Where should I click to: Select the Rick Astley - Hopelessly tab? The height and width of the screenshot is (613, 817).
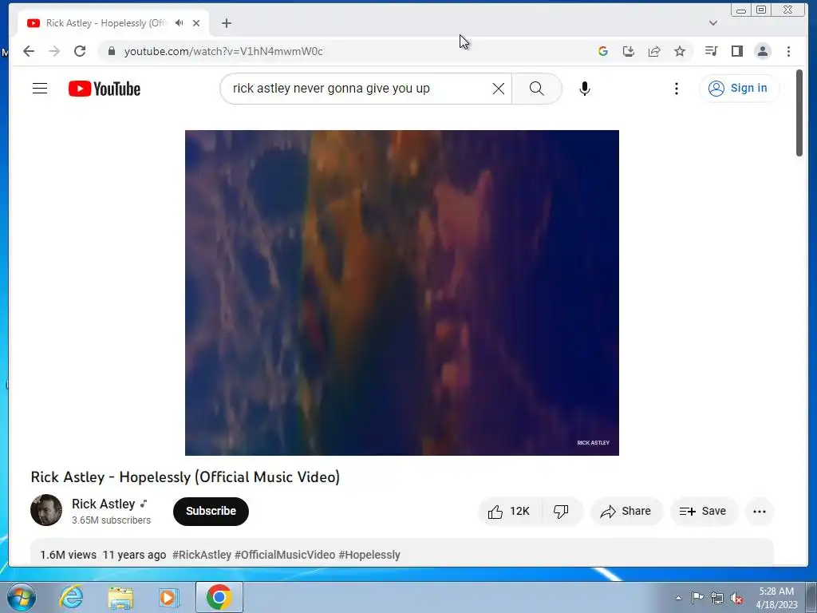point(106,23)
